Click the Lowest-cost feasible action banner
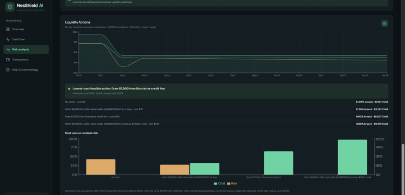Image resolution: width=405 pixels, height=195 pixels. pos(227,90)
